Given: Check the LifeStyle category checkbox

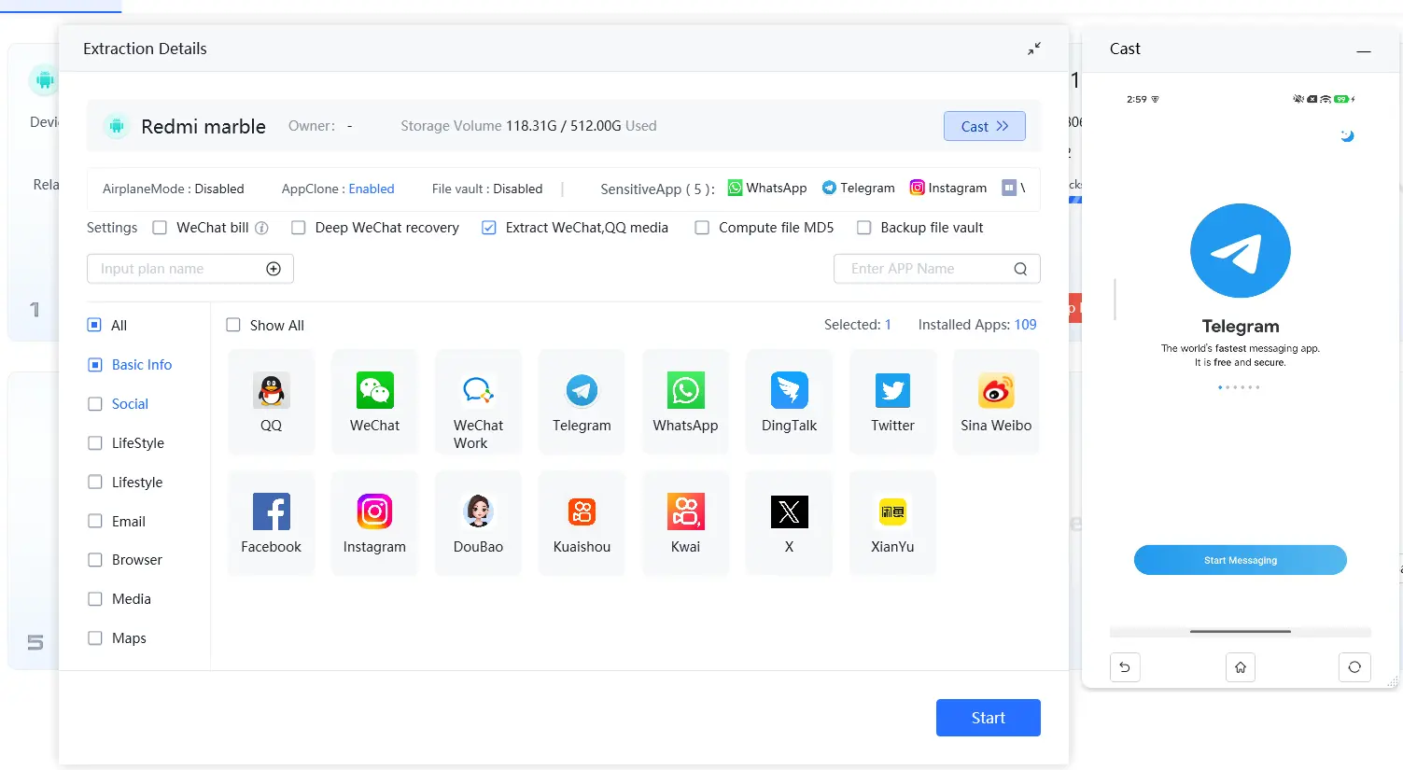Looking at the screenshot, I should tap(94, 443).
